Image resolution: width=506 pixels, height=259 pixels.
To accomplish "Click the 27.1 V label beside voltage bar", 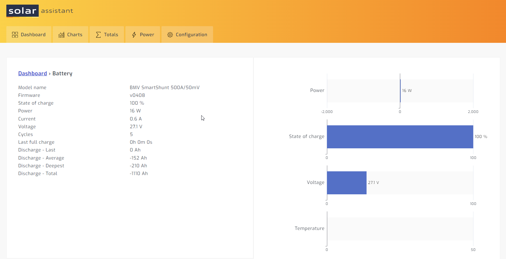I will click(373, 183).
